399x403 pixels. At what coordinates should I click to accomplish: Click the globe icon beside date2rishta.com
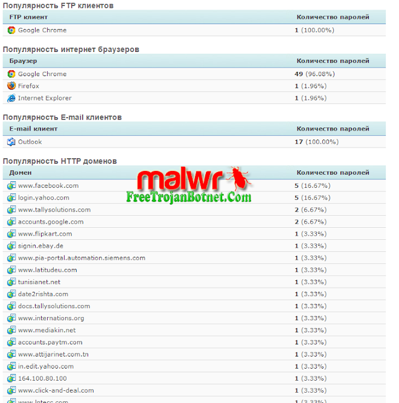coord(11,294)
